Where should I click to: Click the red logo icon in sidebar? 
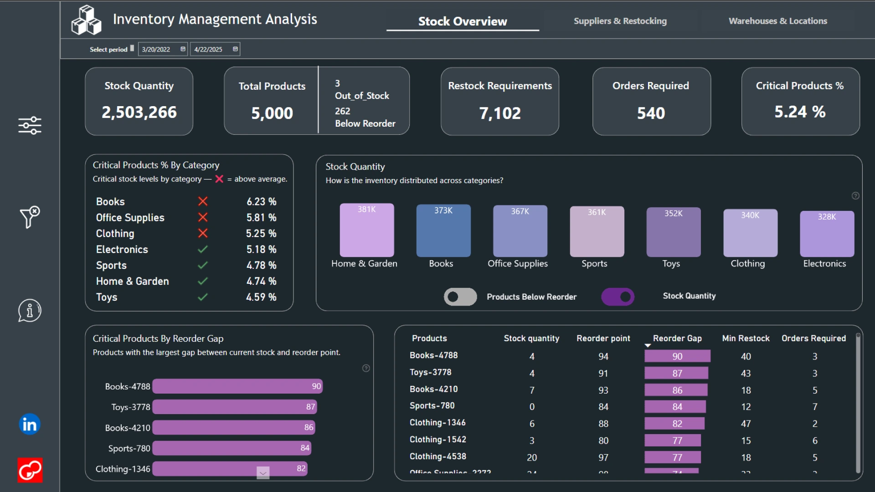coord(30,470)
